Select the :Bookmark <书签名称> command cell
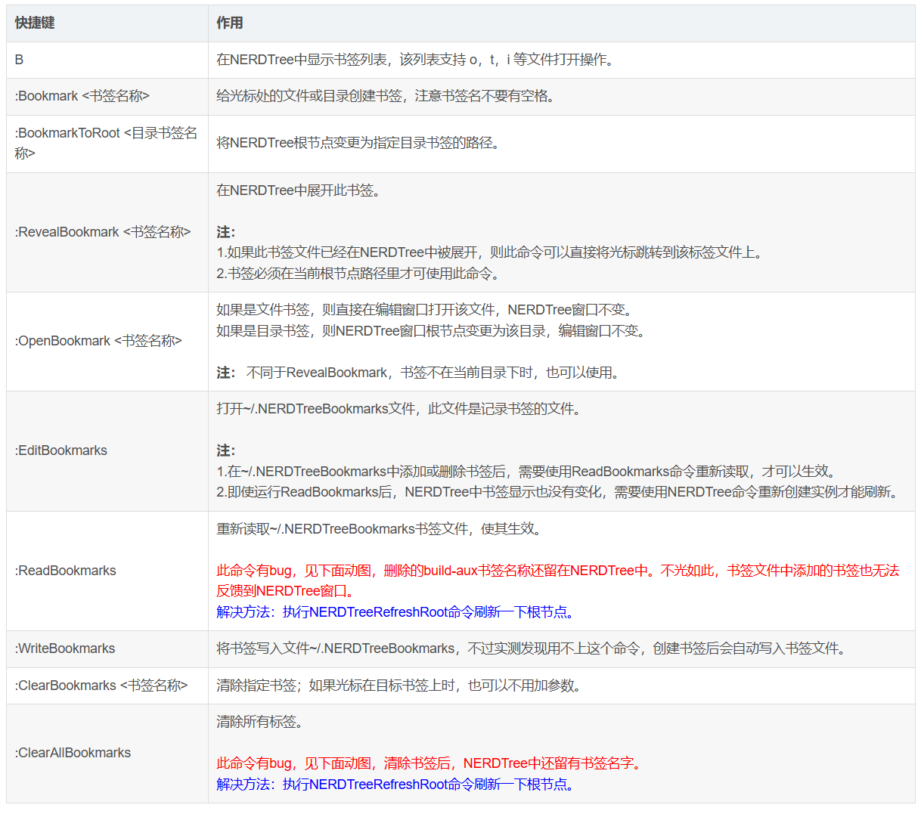The height and width of the screenshot is (814, 921). pyautogui.click(x=107, y=97)
